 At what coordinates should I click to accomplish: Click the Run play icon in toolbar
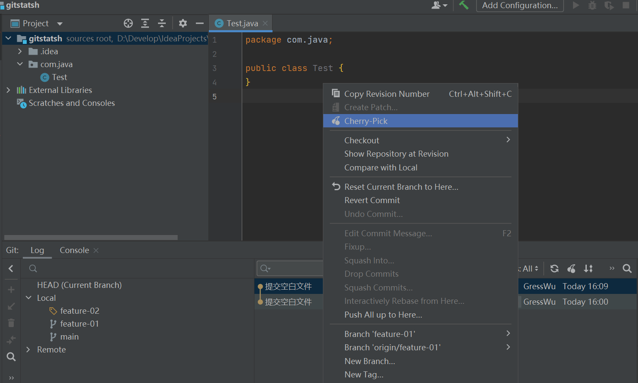[576, 5]
